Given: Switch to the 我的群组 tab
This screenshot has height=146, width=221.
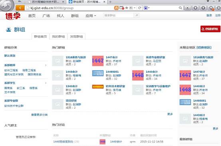Looking at the screenshot, I should pyautogui.click(x=58, y=36).
